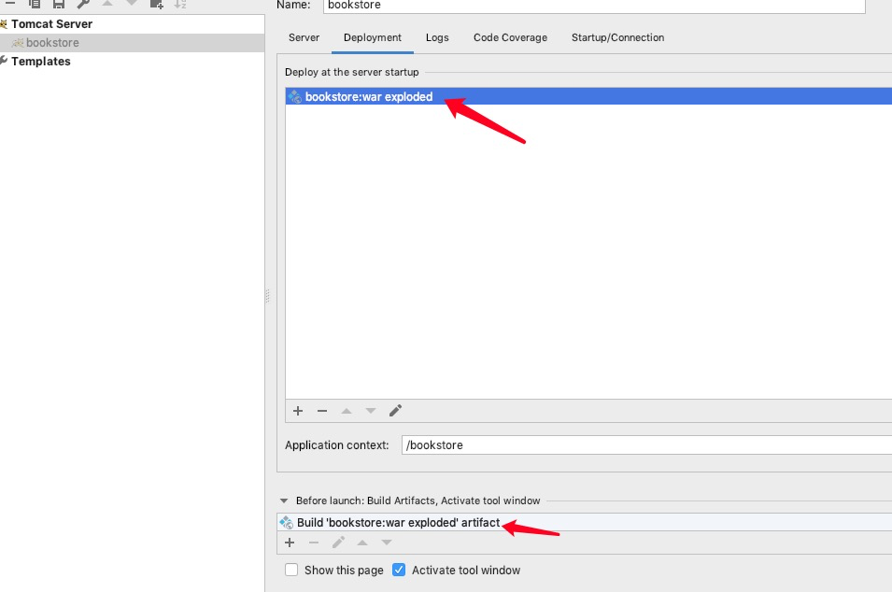
Task: Open the Startup/Connection tab
Action: click(617, 37)
